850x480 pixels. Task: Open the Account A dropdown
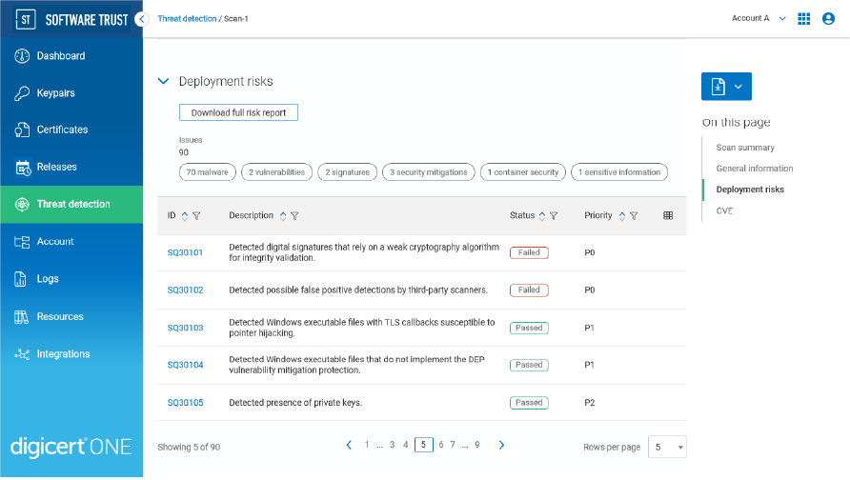pos(758,18)
